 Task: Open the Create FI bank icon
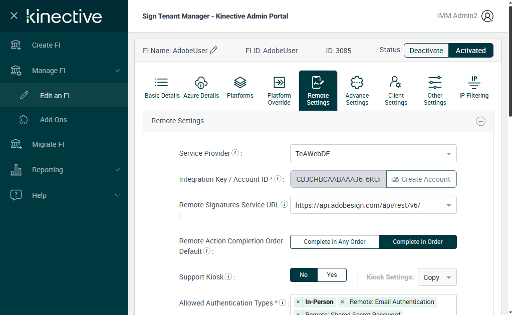point(16,45)
